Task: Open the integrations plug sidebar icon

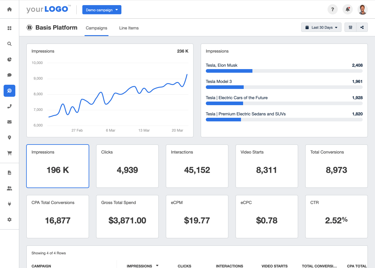Action: coord(9,204)
